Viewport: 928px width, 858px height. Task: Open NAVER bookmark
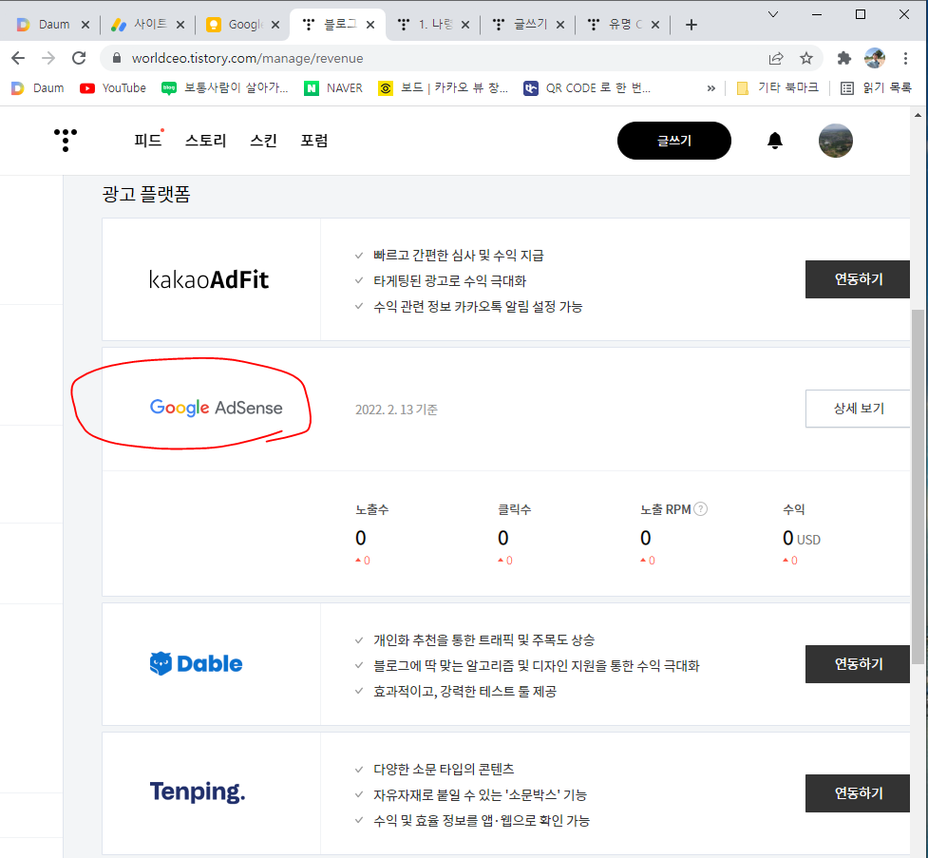[333, 88]
